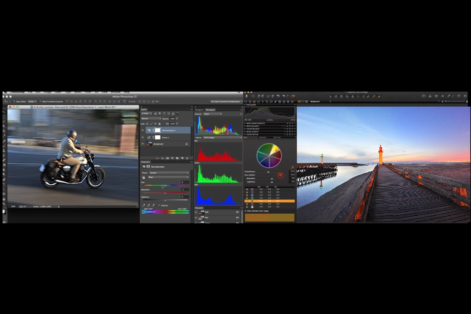Click foreground/background color swatches in Photoshop
Viewport: 471px width, 314px height.
coord(4,212)
